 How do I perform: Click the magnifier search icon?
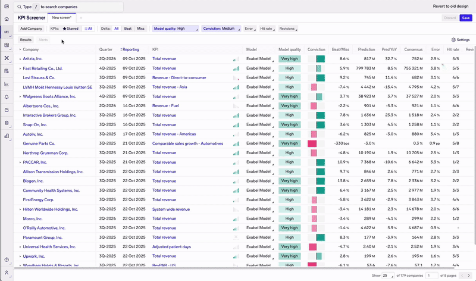(x=20, y=7)
